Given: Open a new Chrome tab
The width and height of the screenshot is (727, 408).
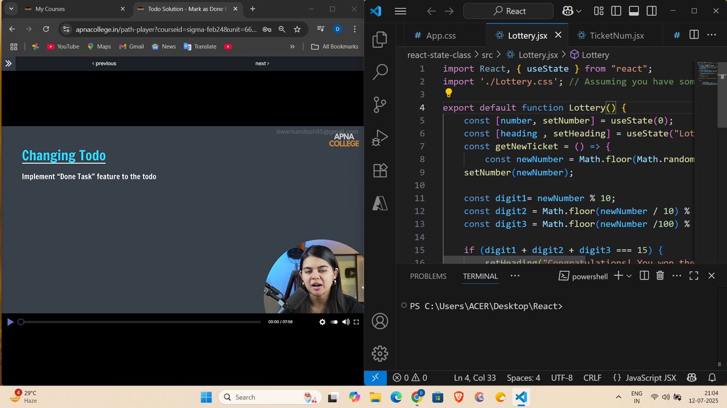Looking at the screenshot, I should pos(253,9).
